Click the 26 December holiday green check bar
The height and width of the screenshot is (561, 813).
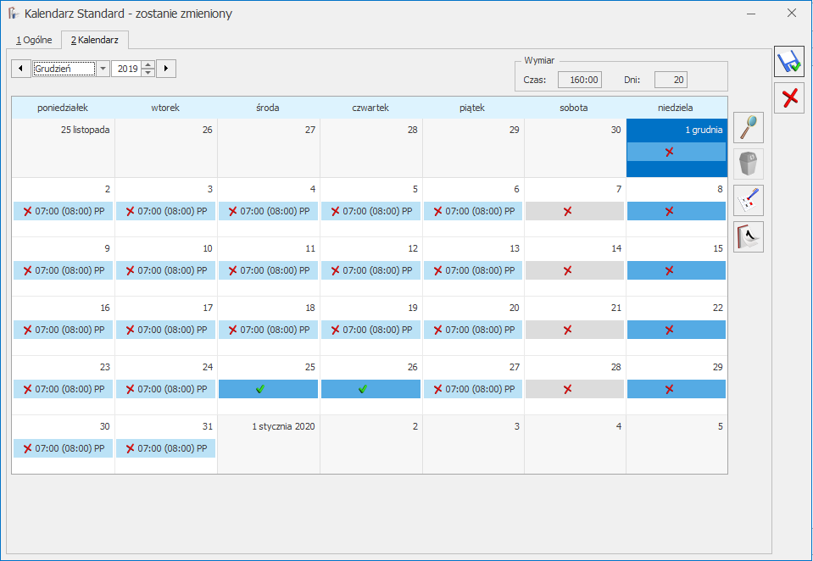pos(370,389)
